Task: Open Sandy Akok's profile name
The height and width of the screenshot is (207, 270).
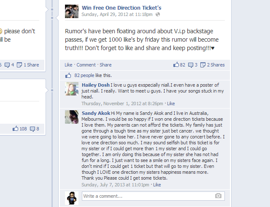Action: (x=96, y=113)
